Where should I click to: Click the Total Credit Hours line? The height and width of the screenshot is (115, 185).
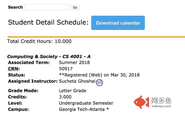39,41
